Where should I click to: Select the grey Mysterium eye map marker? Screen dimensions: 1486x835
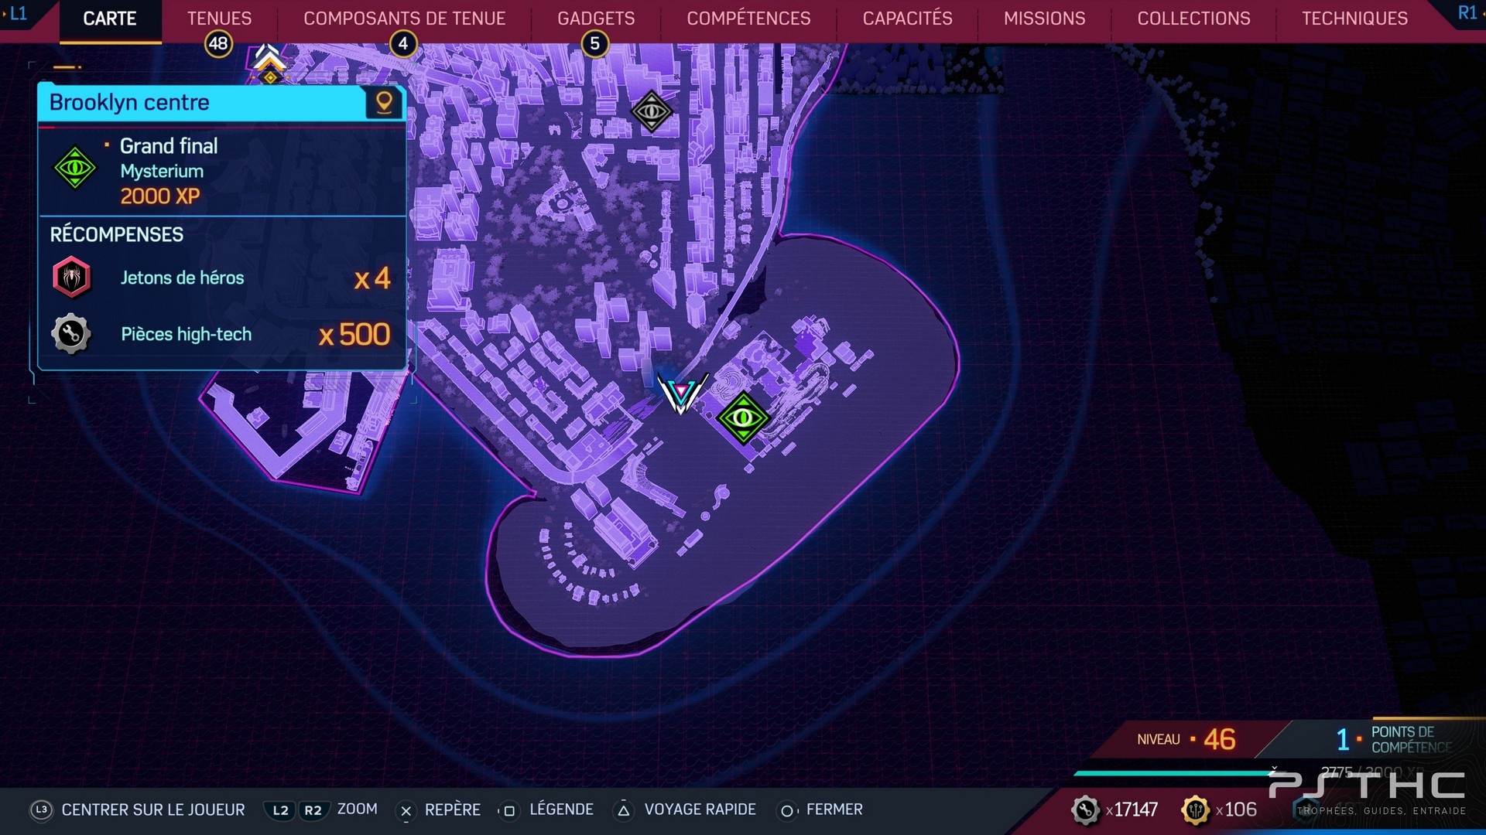[x=652, y=112]
